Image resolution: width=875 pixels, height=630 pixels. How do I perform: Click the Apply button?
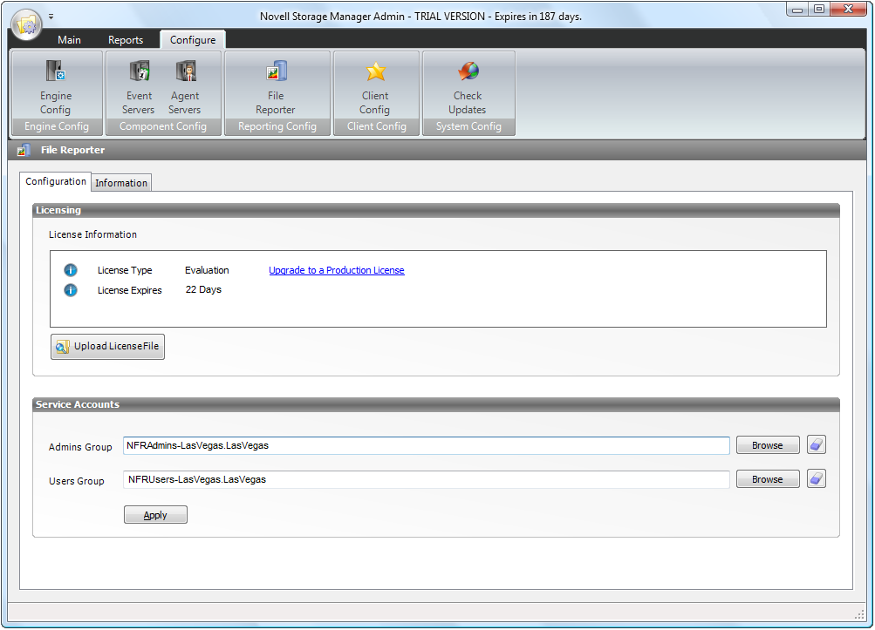(155, 515)
